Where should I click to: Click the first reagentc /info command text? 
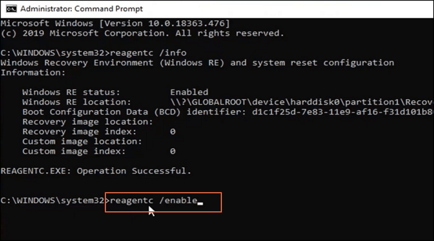click(148, 53)
